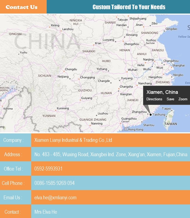Click the Kunming label on the map
Image resolution: width=190 pixels, height=218 pixels.
click(x=63, y=108)
